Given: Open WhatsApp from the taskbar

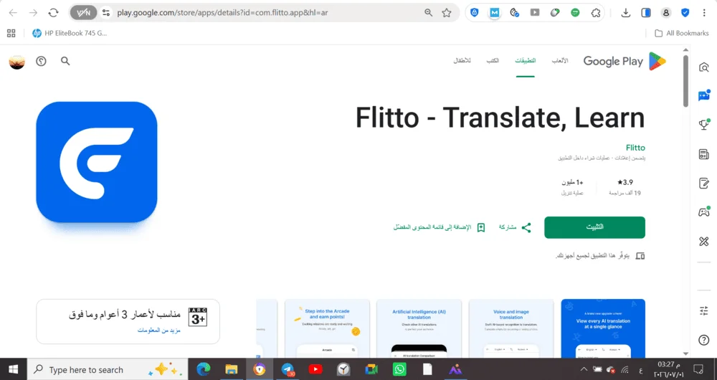Looking at the screenshot, I should 399,369.
